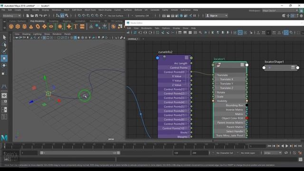Open the No Character Set dropdown
The image size is (304, 171).
click(x=225, y=153)
